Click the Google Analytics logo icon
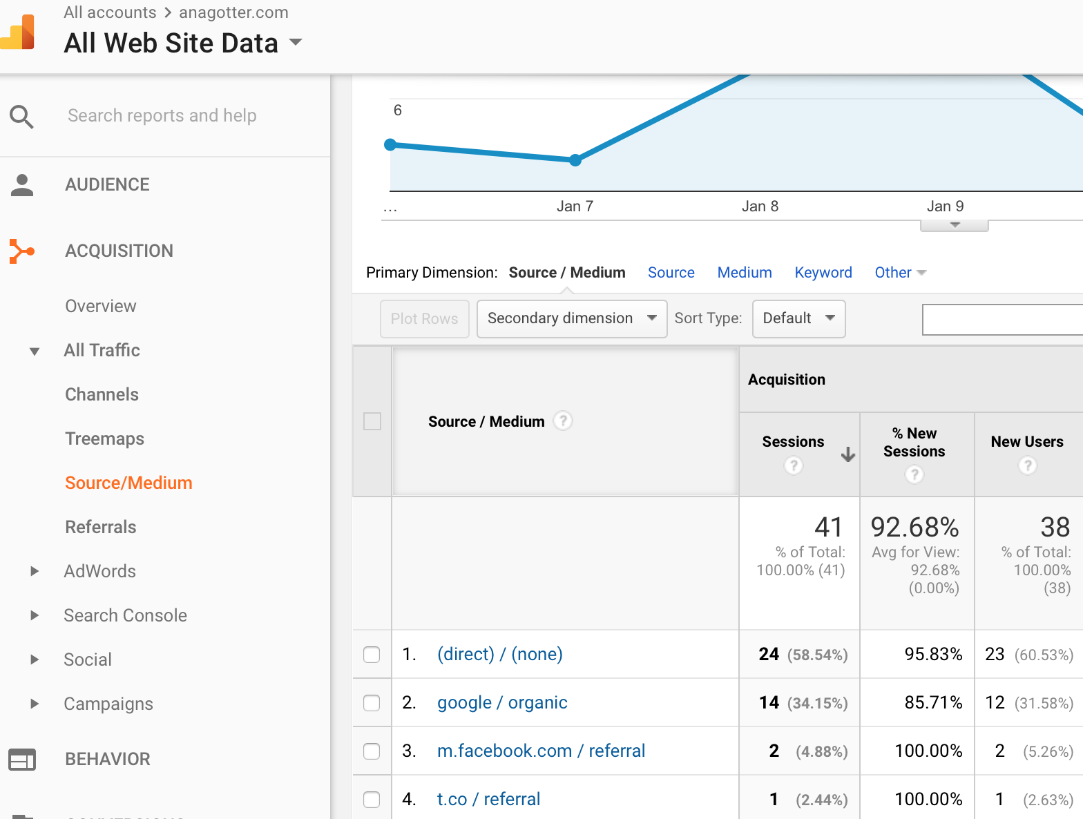 coord(19,32)
